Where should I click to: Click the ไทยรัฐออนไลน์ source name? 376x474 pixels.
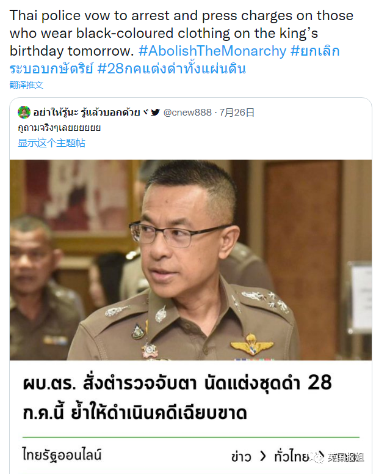tap(62, 454)
